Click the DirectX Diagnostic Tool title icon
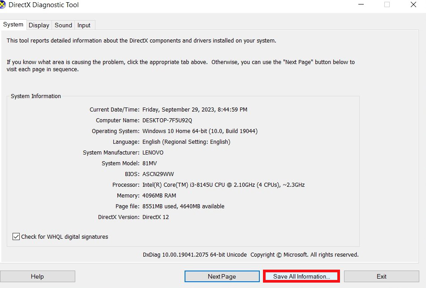Image resolution: width=426 pixels, height=288 pixels. pos(2,5)
